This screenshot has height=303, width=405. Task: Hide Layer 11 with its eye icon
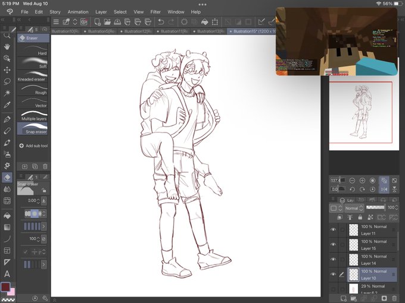click(x=333, y=229)
